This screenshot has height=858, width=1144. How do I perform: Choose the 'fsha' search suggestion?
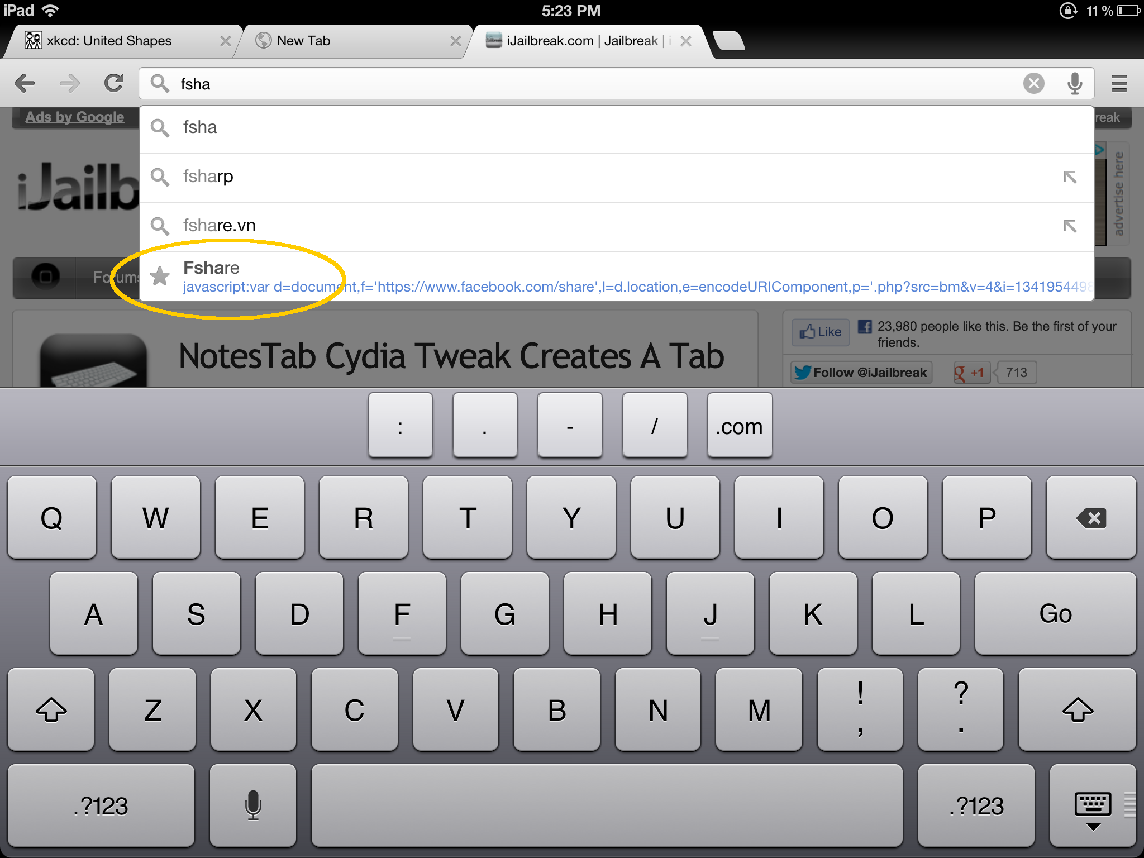tap(616, 128)
